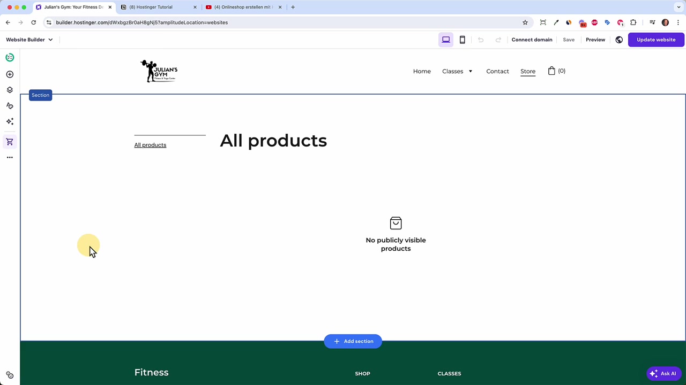Click the screenshot capture extension icon
This screenshot has width=686, height=385.
[543, 22]
